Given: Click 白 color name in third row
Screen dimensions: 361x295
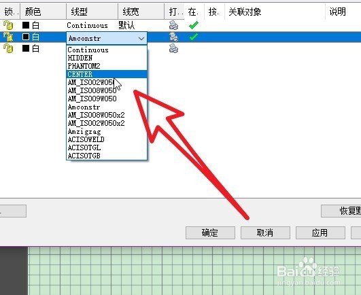Looking at the screenshot, I should click(x=35, y=48).
